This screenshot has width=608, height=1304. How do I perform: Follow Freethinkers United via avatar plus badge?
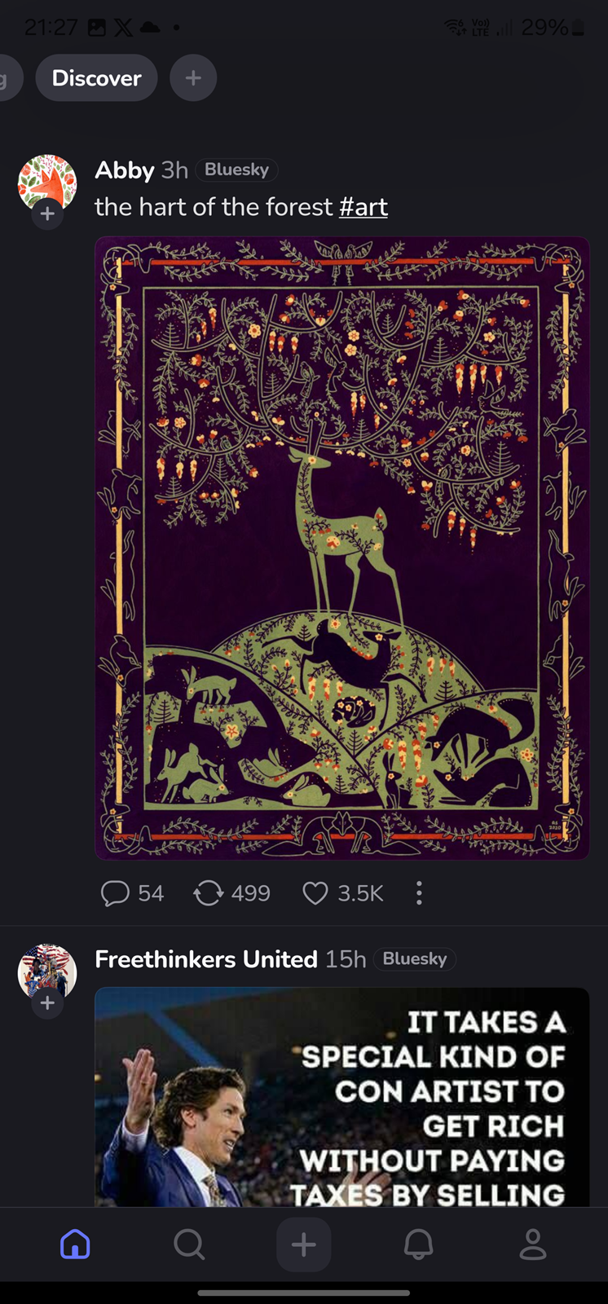pyautogui.click(x=47, y=1003)
